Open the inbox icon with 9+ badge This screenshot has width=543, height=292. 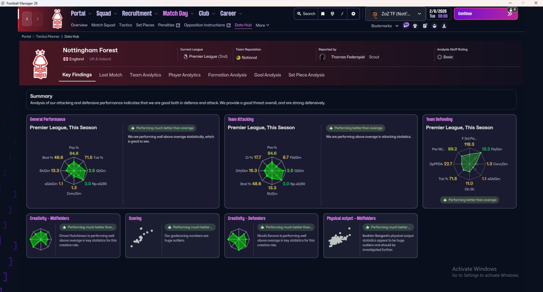406,25
